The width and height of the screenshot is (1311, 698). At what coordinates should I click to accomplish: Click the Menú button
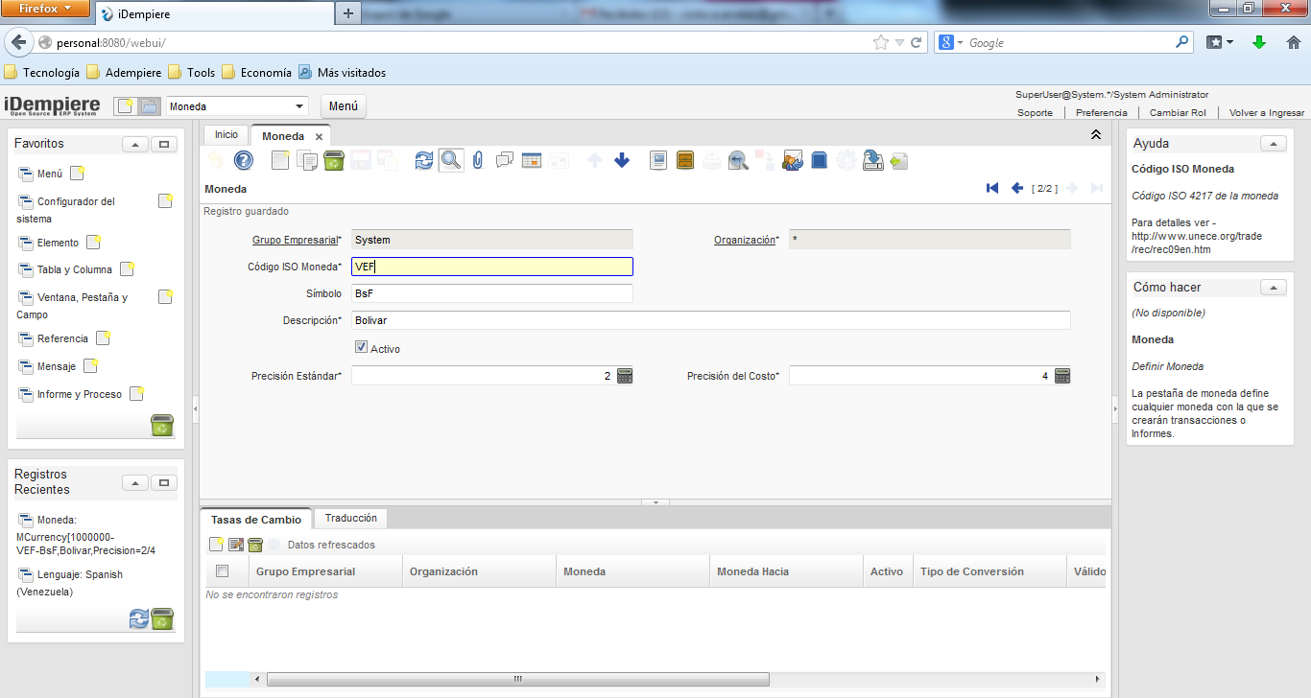(343, 106)
